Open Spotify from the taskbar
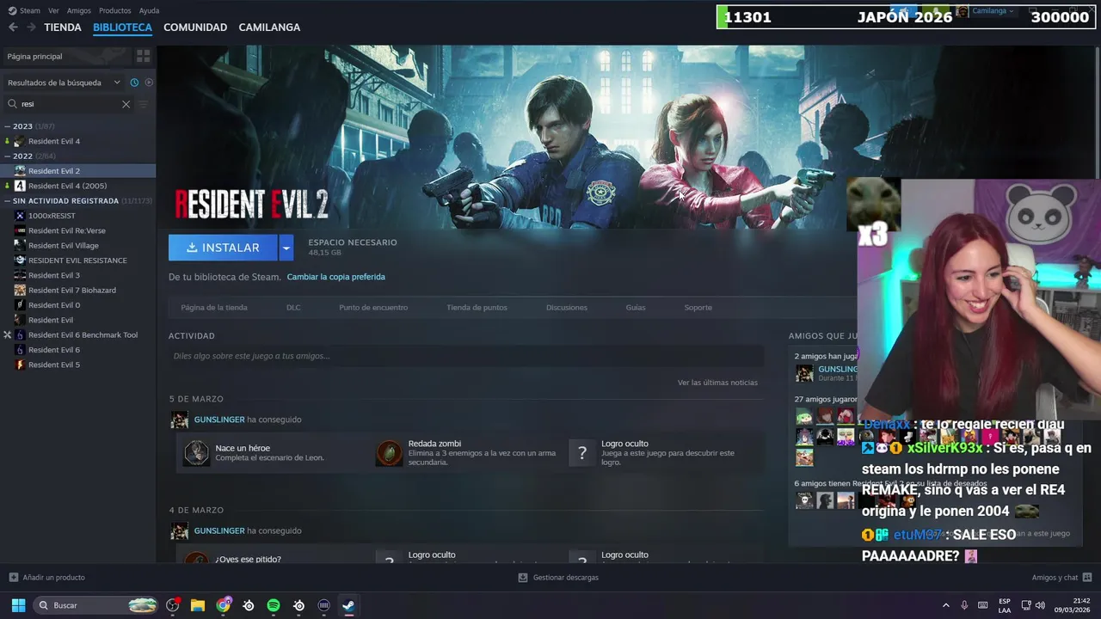Screen dimensions: 1101x619 pos(274,605)
